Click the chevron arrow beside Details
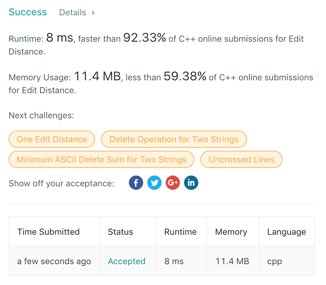 point(93,13)
